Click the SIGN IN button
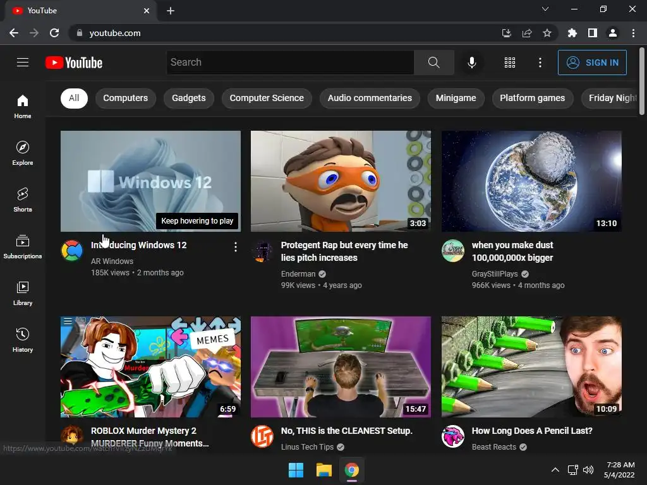Viewport: 647px width, 485px height. (x=592, y=63)
